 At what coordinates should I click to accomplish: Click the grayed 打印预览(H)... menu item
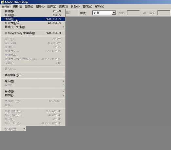(33, 115)
